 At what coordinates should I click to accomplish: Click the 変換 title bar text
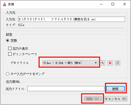pyautogui.click(x=11, y=4)
